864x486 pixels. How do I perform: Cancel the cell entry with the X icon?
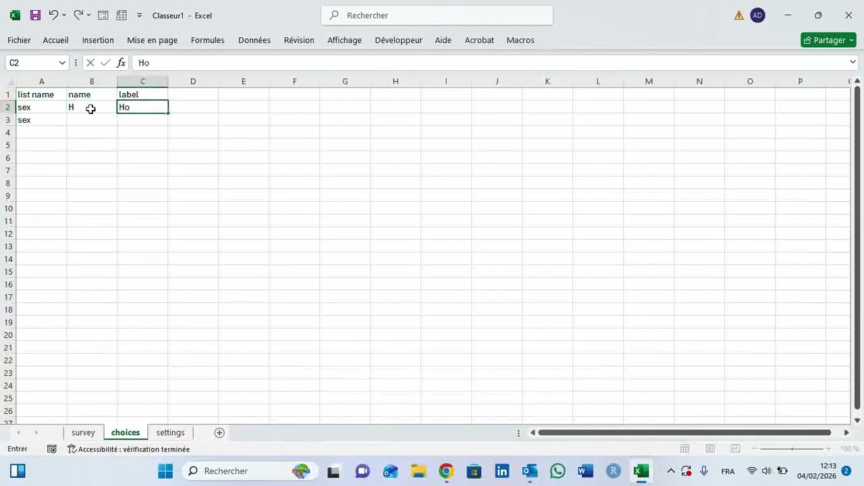point(90,63)
